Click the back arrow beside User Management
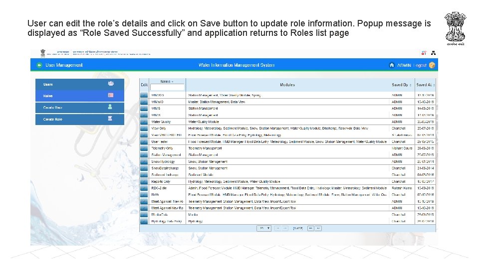The image size is (479, 269). coord(39,65)
